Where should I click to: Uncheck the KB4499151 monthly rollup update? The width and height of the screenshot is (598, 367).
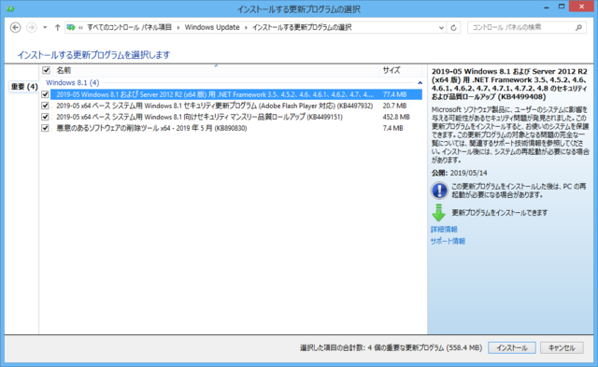(x=45, y=117)
